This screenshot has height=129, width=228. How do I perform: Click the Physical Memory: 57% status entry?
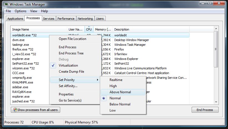point(82,122)
